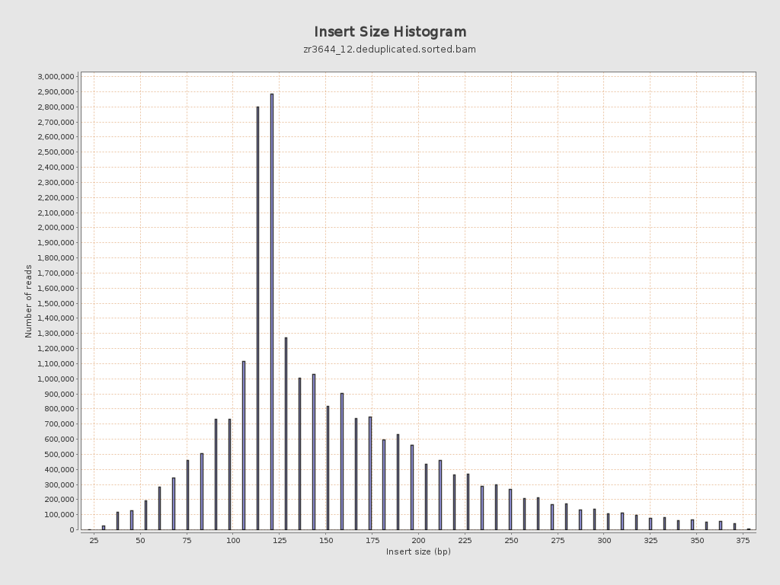Click the 200 x-axis tick label
Screen dimensions: 780x585
click(418, 541)
